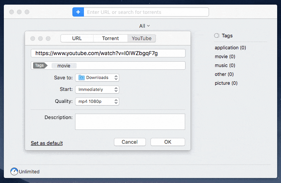The width and height of the screenshot is (281, 183).
Task: Open the Save to Downloads dropdown
Action: pyautogui.click(x=97, y=78)
